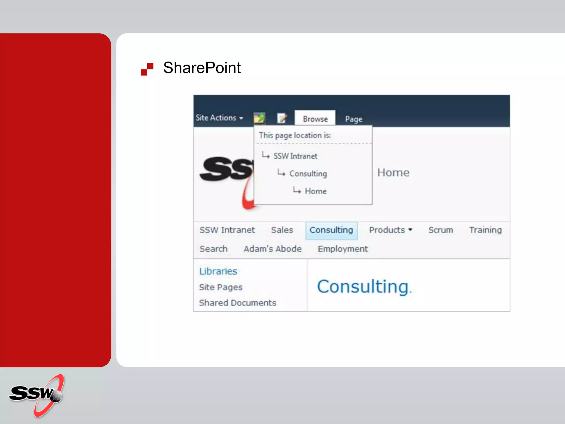Open the Shared Documents library link

238,303
